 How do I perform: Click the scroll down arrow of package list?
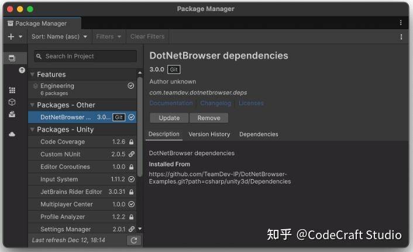coord(140,229)
